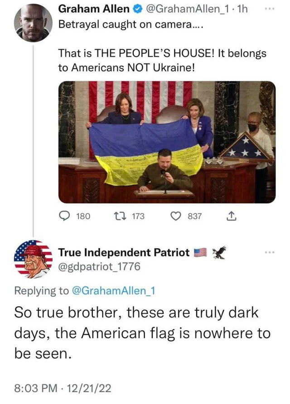Click the Graham Allen display name
This screenshot has height=404, width=290.
click(x=94, y=9)
